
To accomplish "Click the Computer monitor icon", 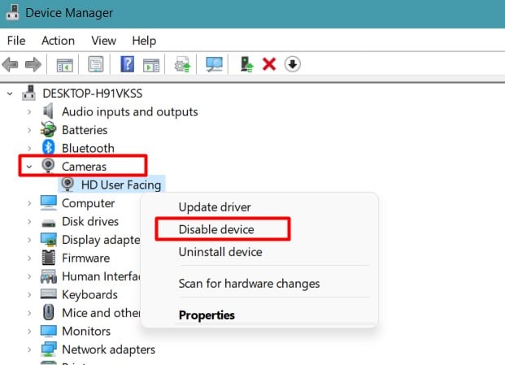I will pyautogui.click(x=49, y=202).
